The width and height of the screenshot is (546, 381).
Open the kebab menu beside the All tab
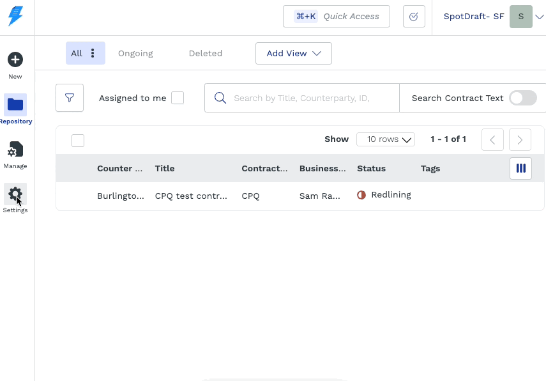[x=93, y=53]
